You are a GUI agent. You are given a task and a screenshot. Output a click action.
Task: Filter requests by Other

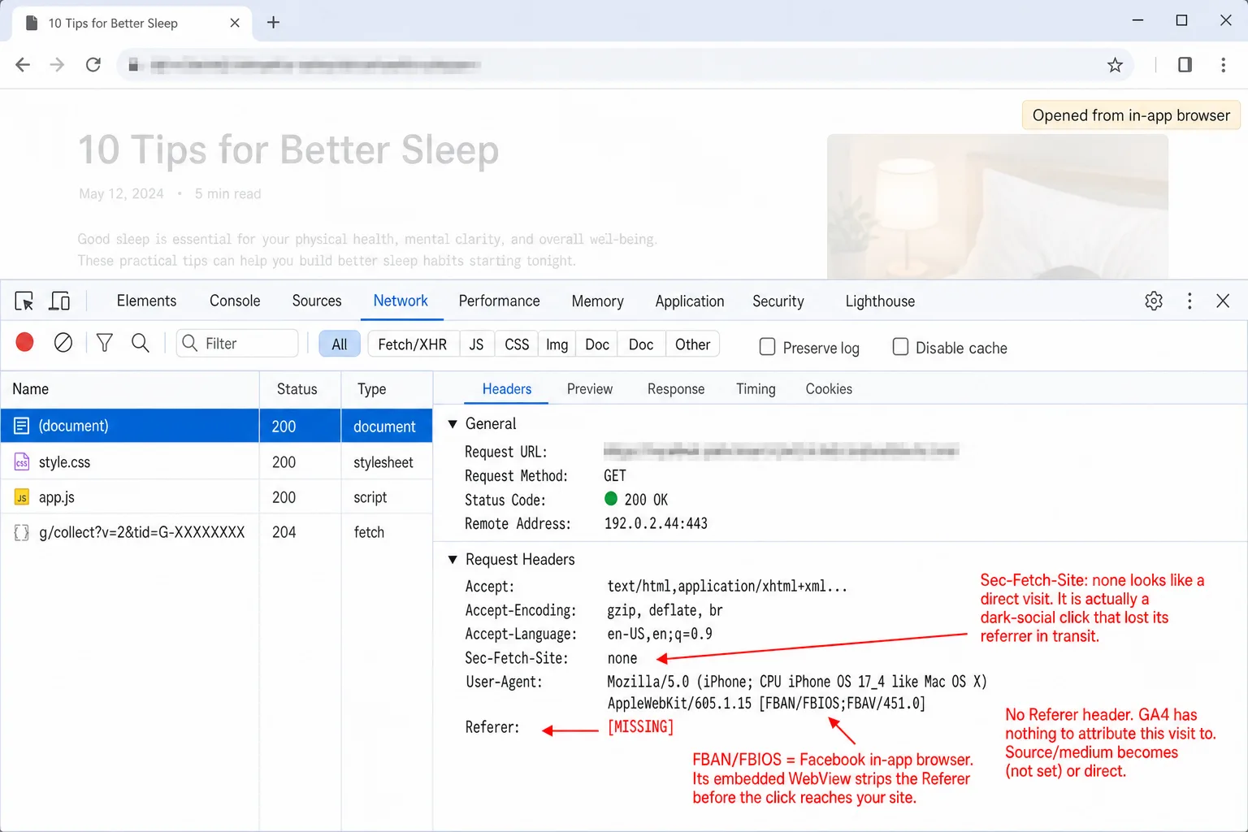point(692,344)
